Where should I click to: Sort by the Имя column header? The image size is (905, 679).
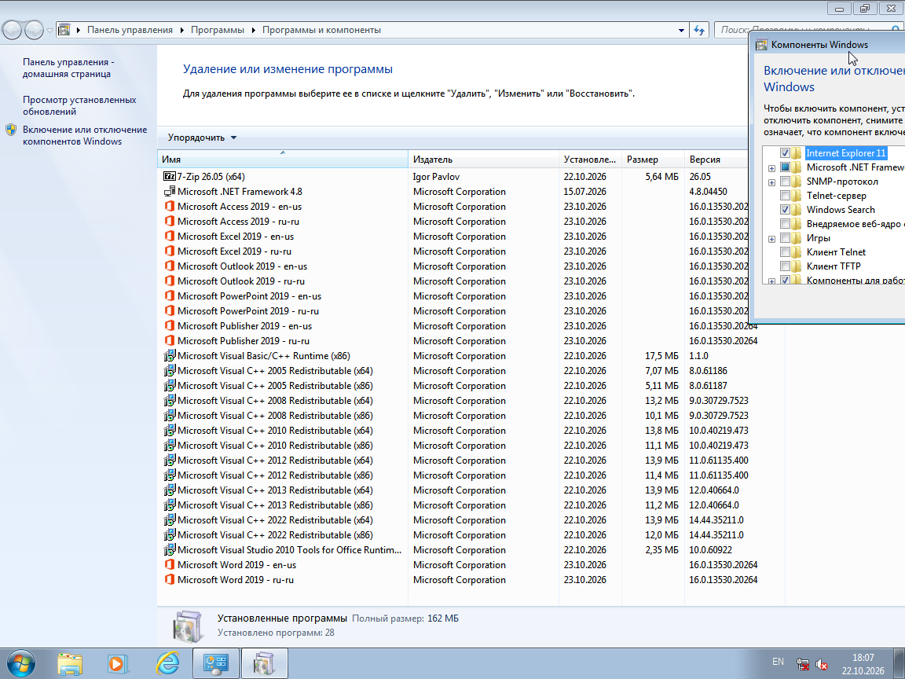(x=283, y=160)
